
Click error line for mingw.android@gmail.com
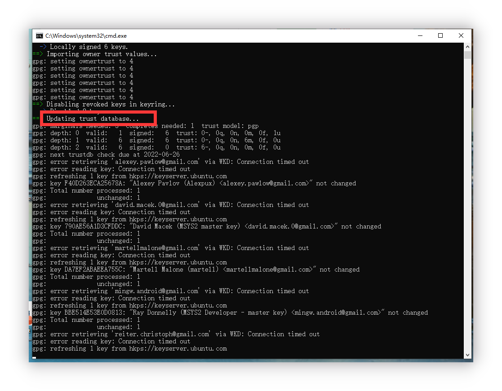171,291
